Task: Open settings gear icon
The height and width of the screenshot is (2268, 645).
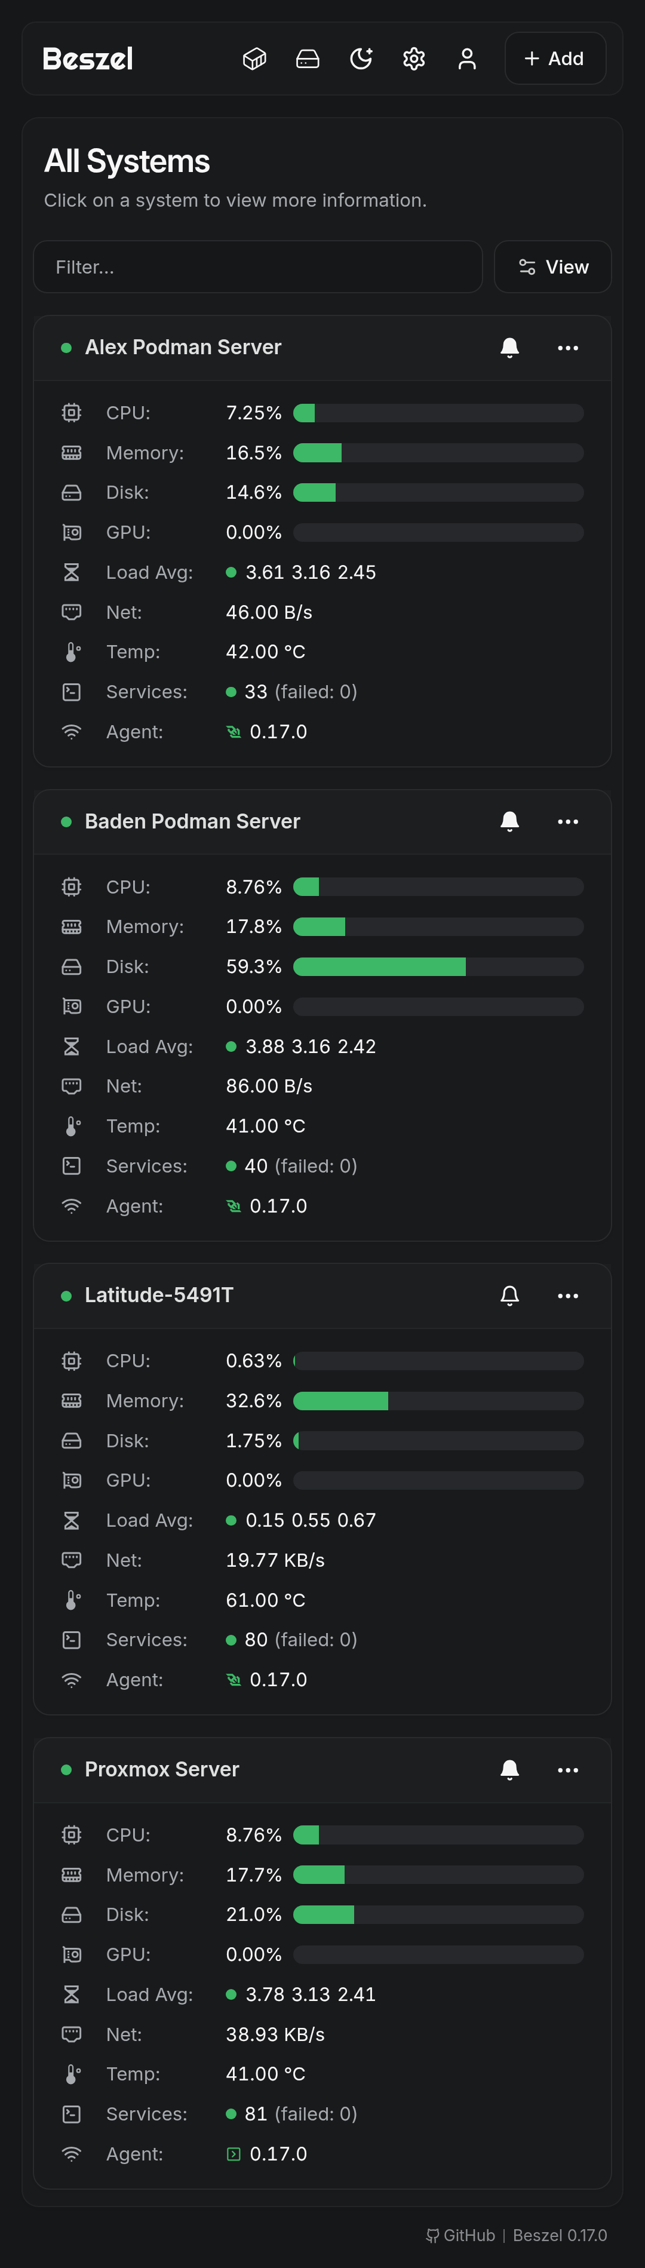Action: pyautogui.click(x=413, y=59)
